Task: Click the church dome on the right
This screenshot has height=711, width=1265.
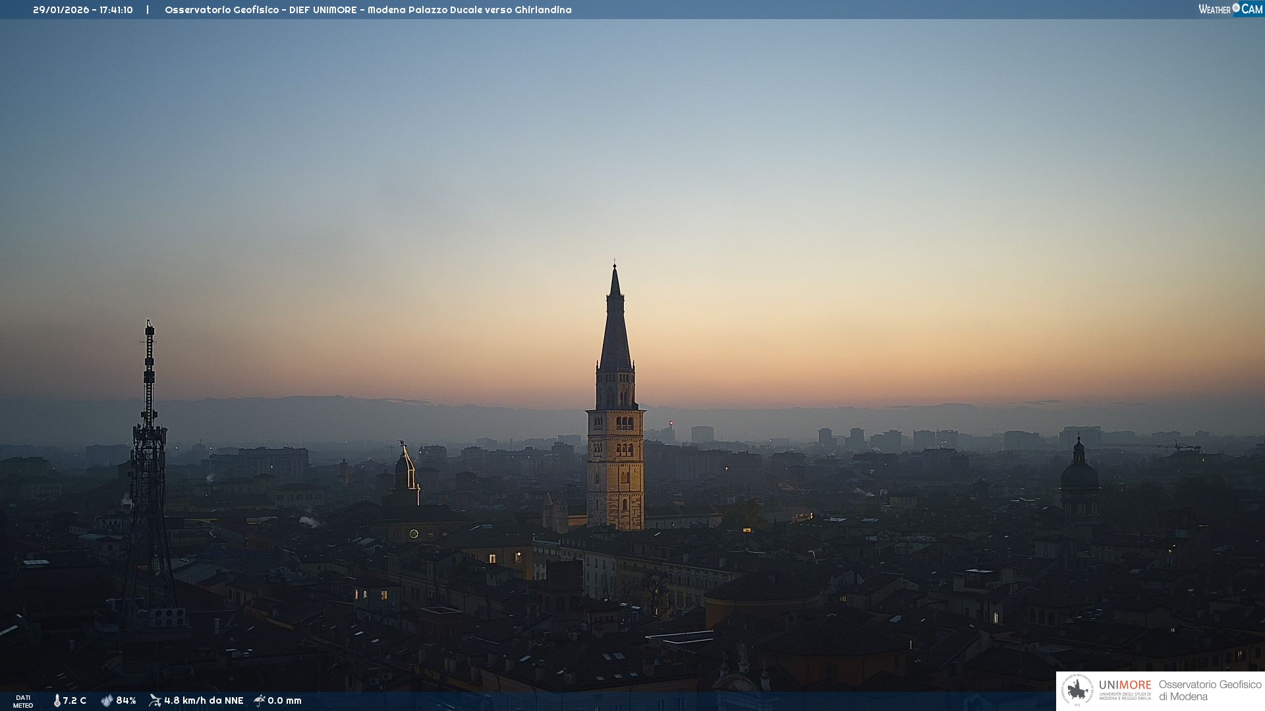Action: click(x=1079, y=474)
